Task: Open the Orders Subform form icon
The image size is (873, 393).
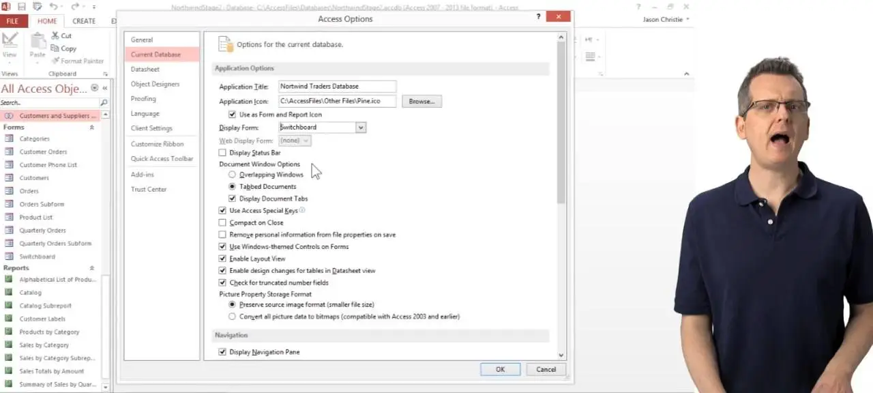Action: tap(9, 204)
